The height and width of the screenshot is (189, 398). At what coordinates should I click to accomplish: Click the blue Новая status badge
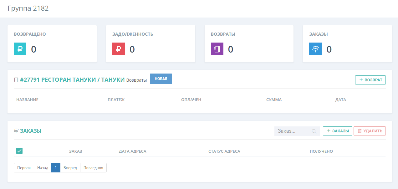click(x=161, y=79)
